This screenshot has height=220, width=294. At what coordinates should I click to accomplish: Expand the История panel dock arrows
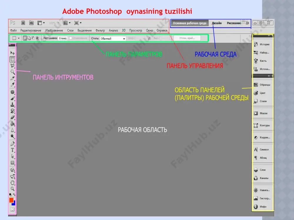pyautogui.click(x=269, y=35)
